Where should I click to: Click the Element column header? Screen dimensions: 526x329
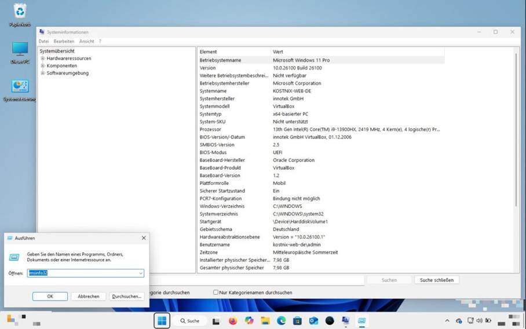[234, 52]
